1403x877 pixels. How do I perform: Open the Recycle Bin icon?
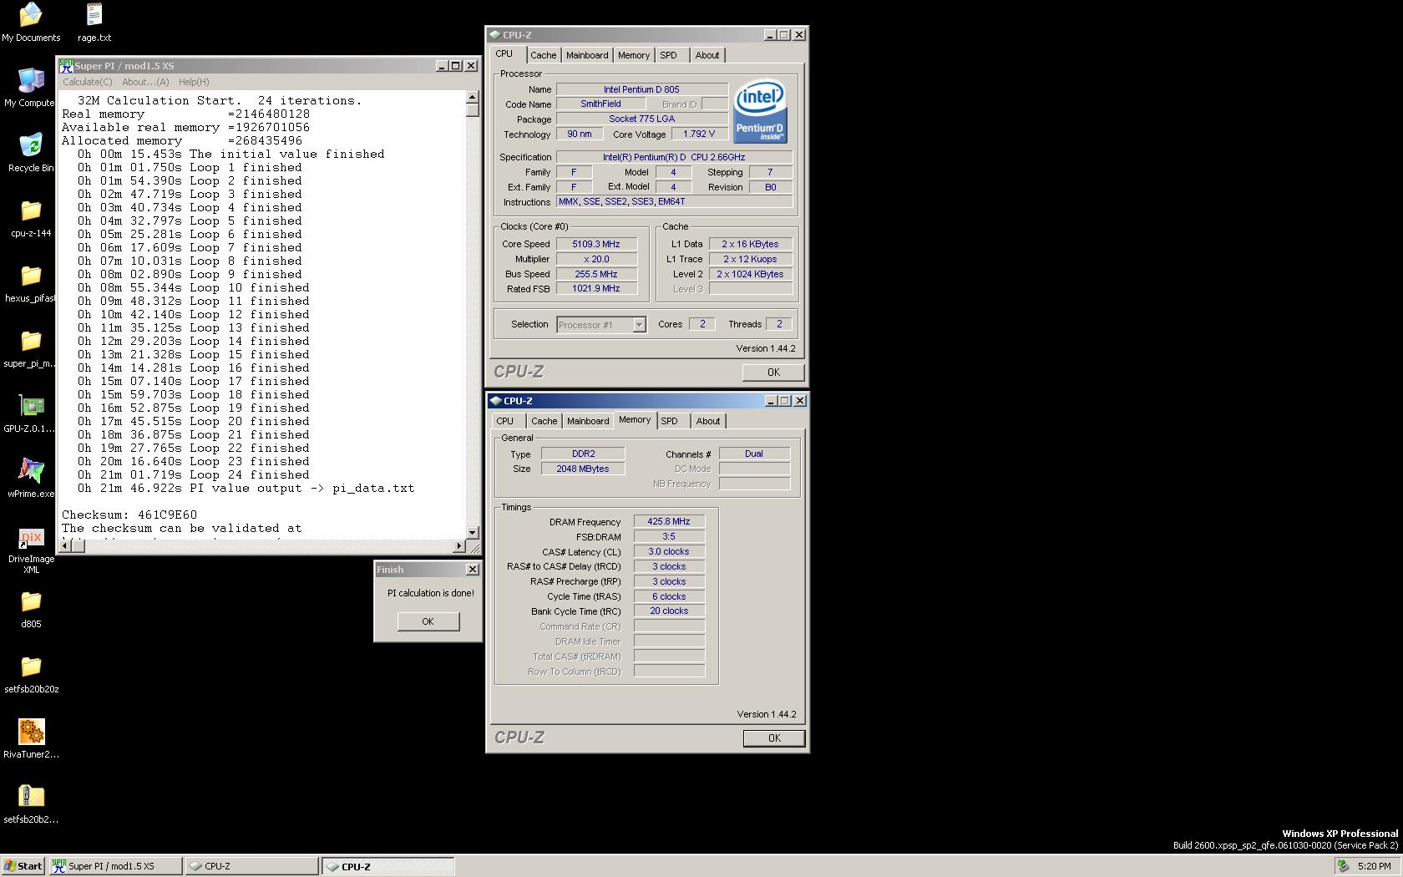point(31,153)
